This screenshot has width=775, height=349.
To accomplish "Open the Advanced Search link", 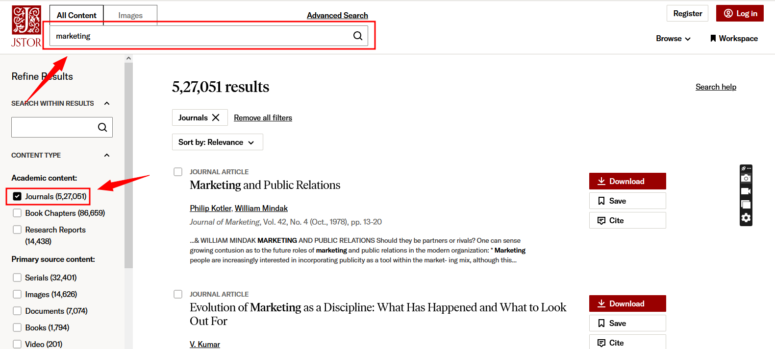I will 337,15.
